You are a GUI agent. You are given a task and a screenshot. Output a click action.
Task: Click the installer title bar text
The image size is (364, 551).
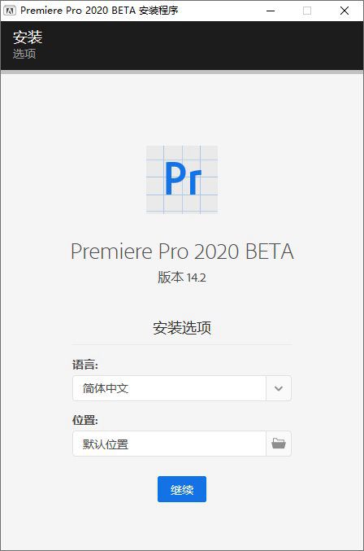[99, 11]
